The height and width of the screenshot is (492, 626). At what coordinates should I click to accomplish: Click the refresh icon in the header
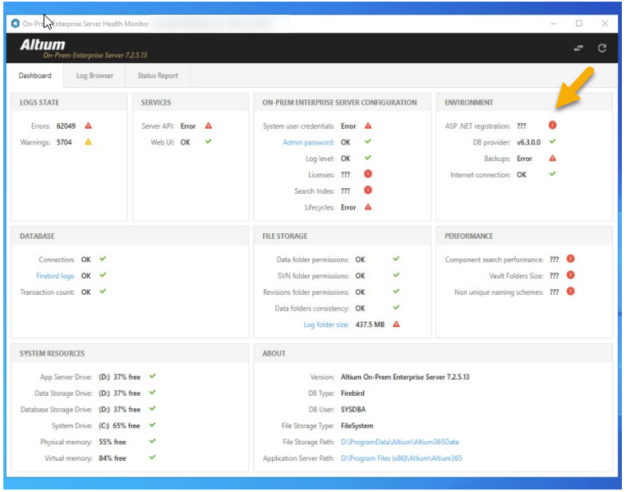click(x=602, y=48)
